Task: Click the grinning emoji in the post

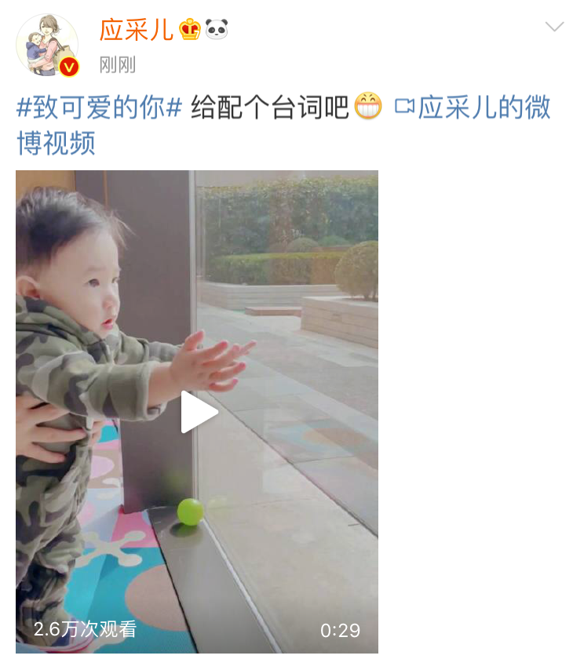Action: pos(368,106)
